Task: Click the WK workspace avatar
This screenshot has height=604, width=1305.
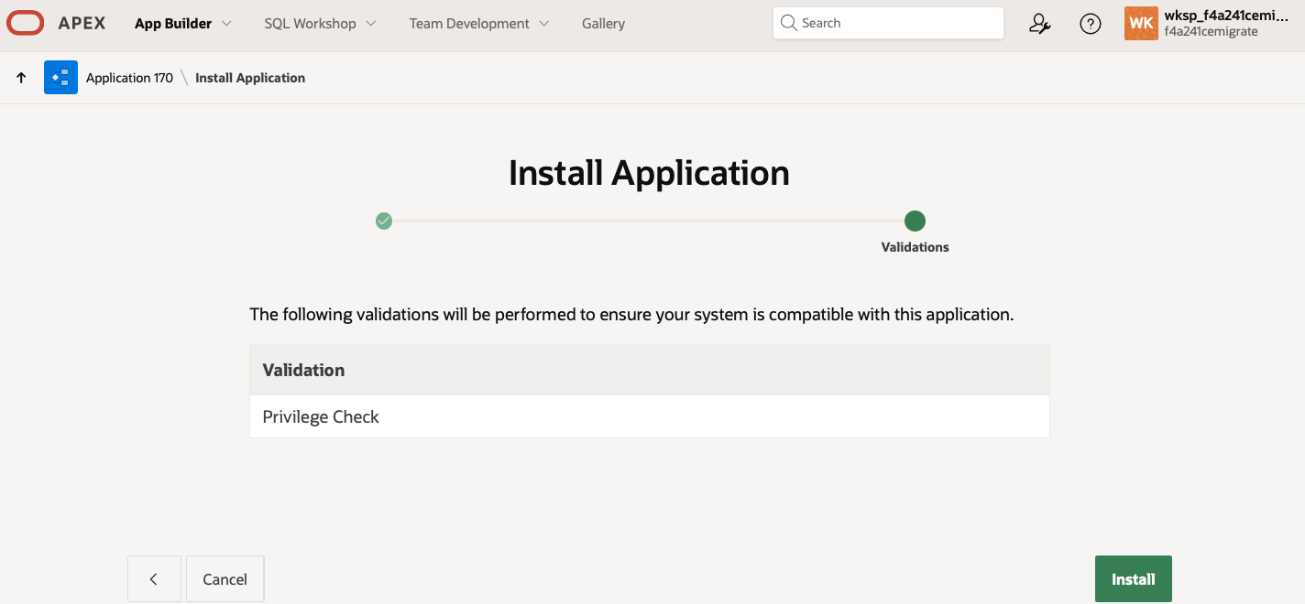Action: [1141, 23]
